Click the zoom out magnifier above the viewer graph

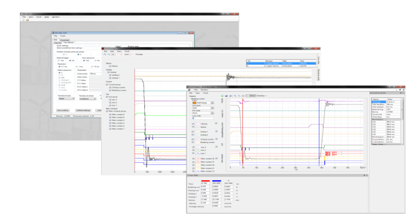coord(239,95)
